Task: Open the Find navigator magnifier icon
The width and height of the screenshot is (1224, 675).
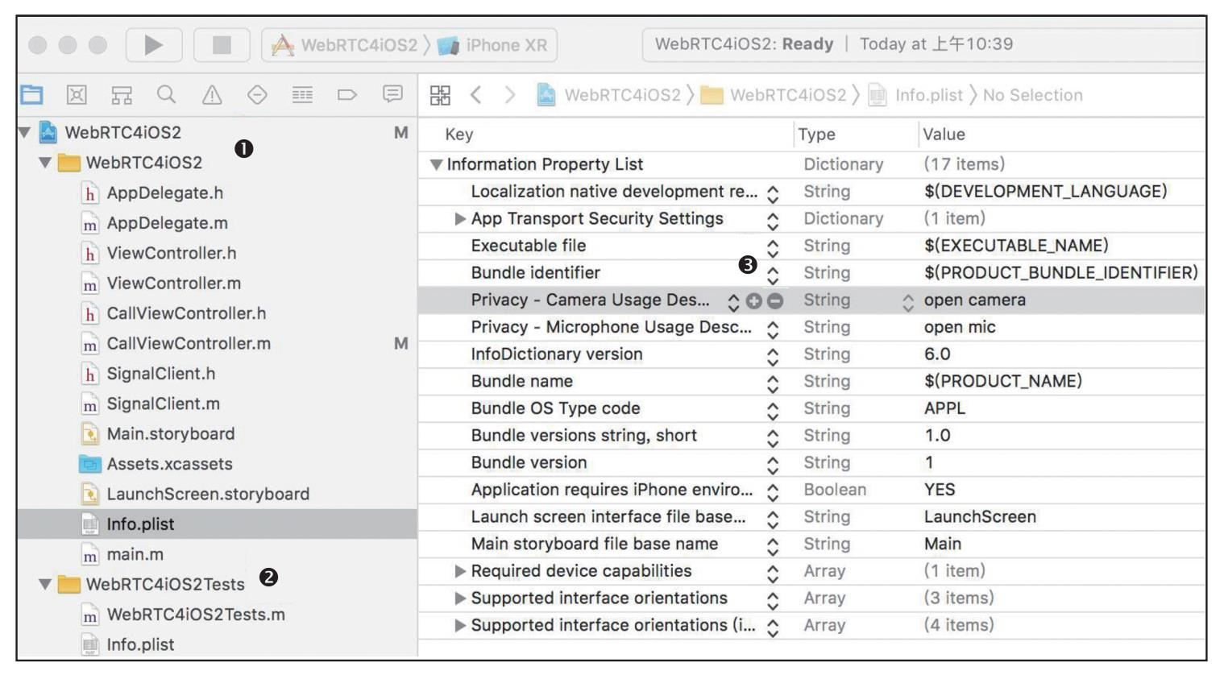Action: (x=167, y=95)
